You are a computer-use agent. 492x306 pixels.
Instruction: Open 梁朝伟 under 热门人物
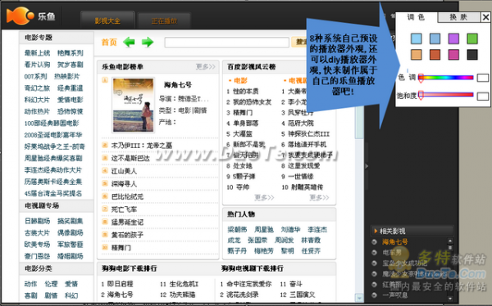[x=237, y=230]
